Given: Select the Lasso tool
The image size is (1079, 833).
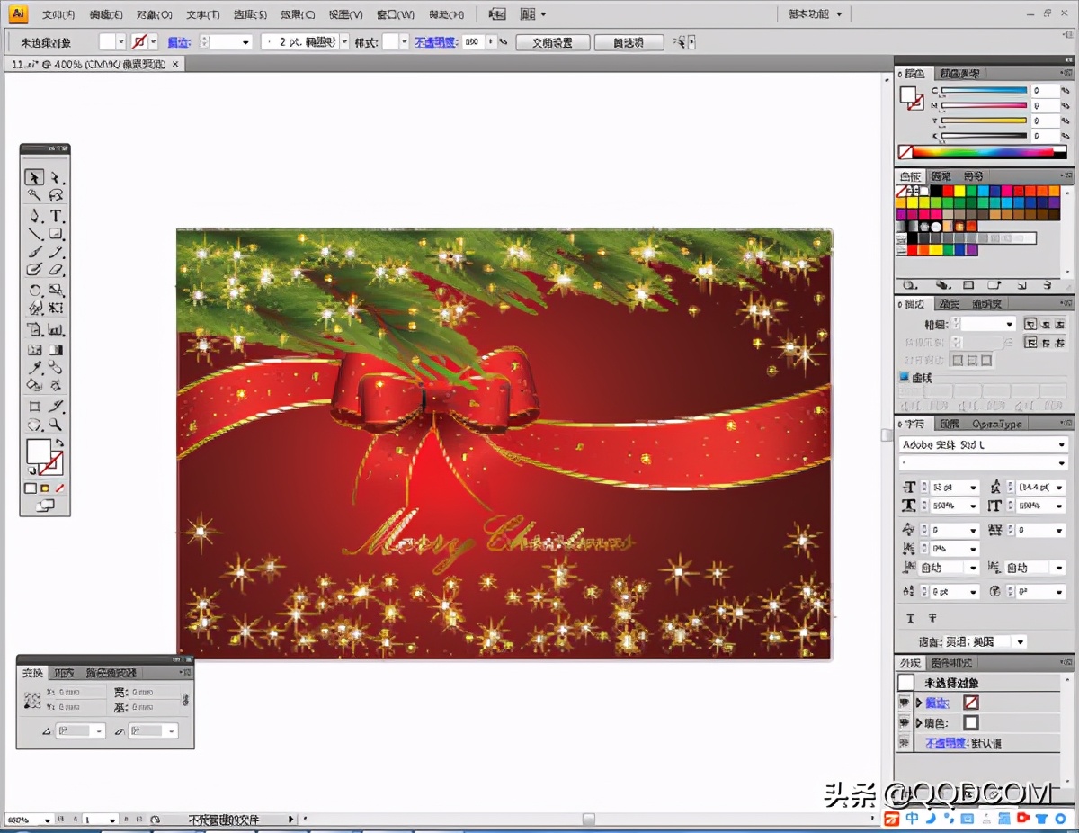Looking at the screenshot, I should click(56, 195).
